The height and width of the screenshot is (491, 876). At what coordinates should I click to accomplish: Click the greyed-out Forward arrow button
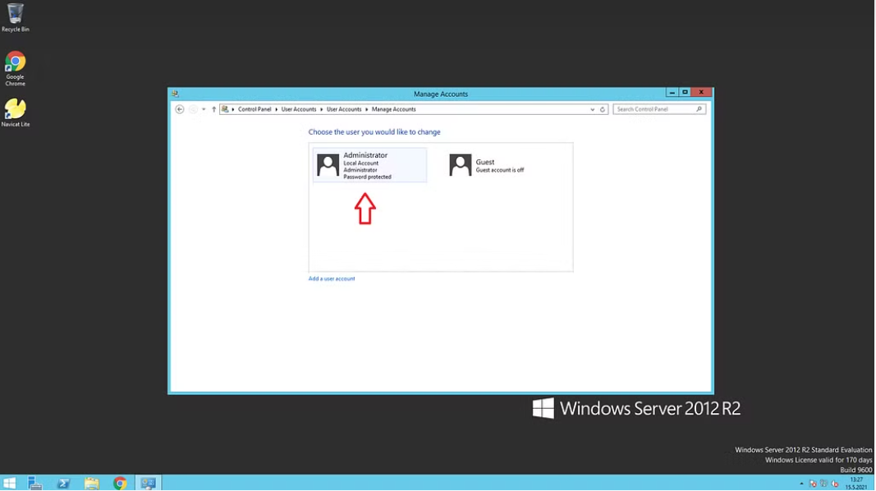(193, 109)
